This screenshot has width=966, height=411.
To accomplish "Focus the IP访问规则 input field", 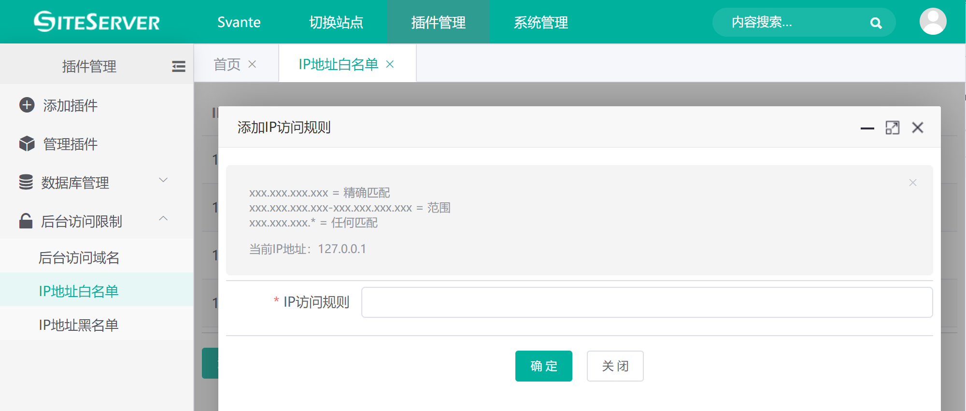I will (647, 302).
